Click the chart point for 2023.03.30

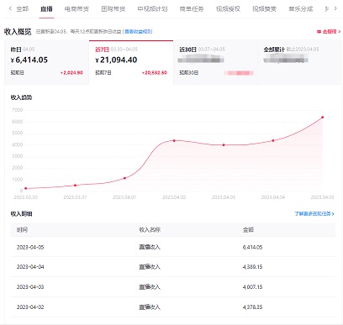(26, 188)
